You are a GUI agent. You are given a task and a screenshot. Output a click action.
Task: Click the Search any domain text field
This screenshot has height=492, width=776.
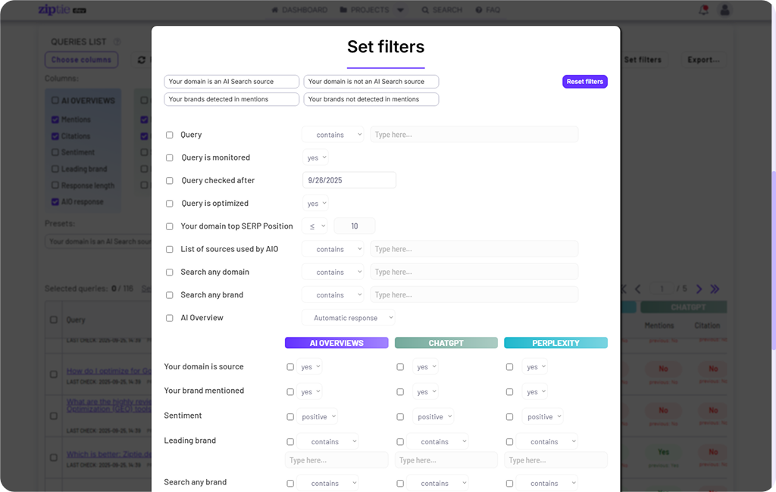474,272
